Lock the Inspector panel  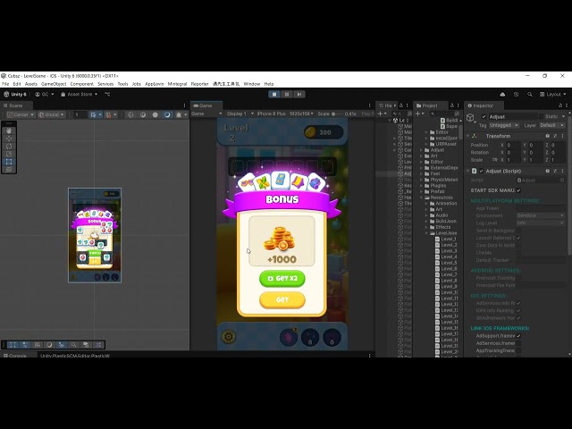pyautogui.click(x=560, y=105)
